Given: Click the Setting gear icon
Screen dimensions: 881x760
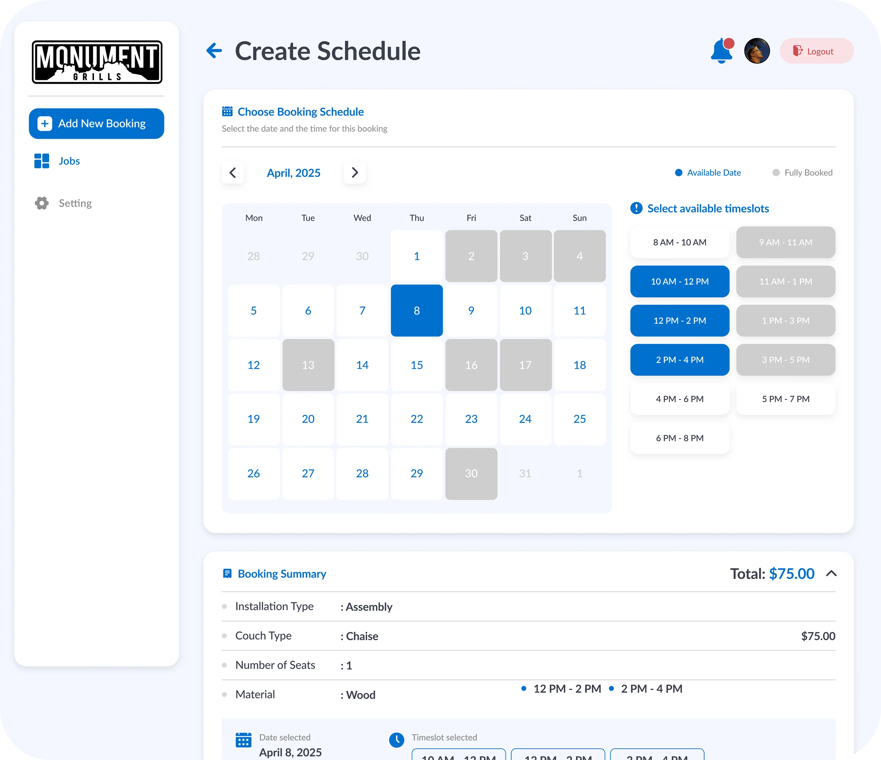Looking at the screenshot, I should (42, 203).
